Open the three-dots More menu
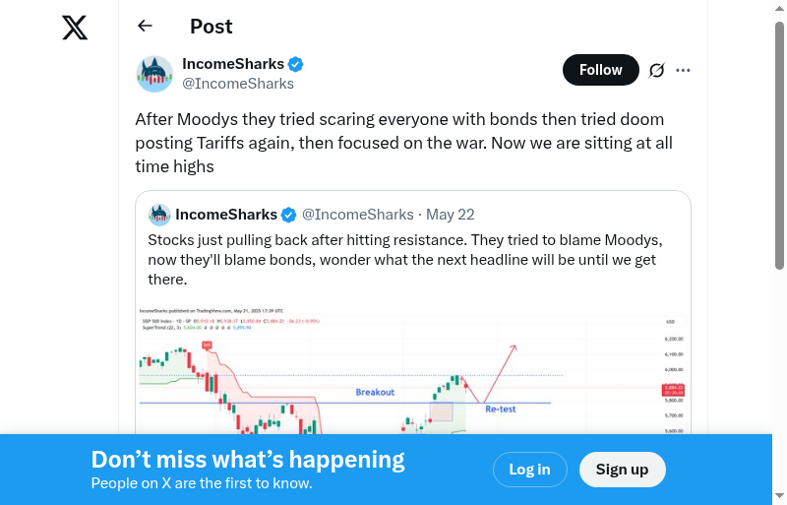 (684, 70)
